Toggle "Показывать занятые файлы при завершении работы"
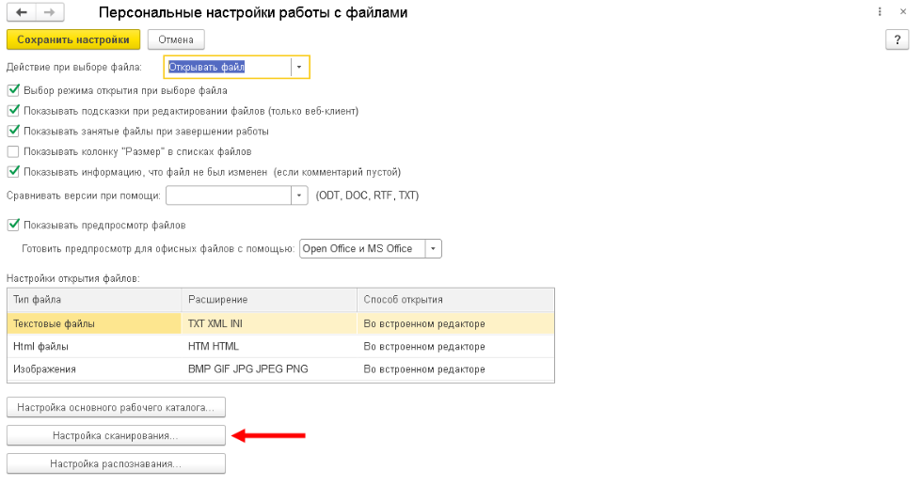This screenshot has height=501, width=923. 13,132
